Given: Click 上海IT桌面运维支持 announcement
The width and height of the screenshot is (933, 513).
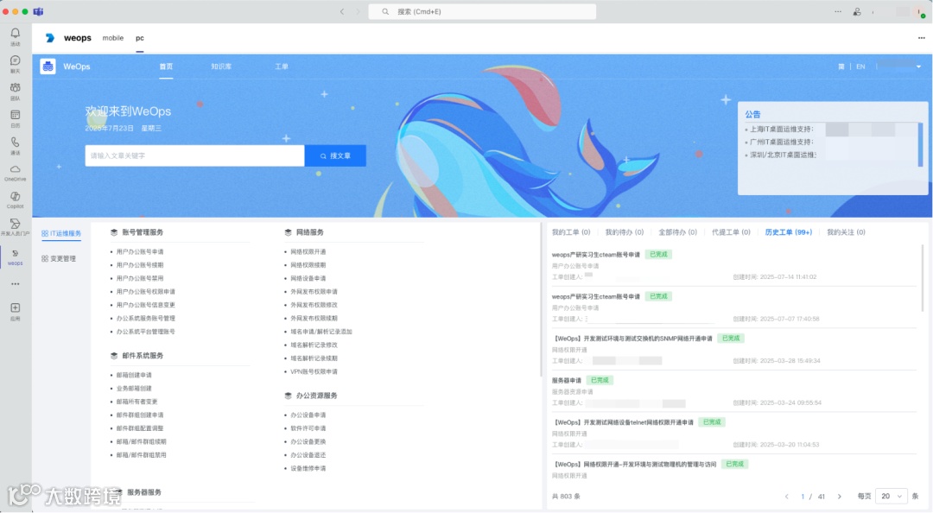Looking at the screenshot, I should (781, 129).
